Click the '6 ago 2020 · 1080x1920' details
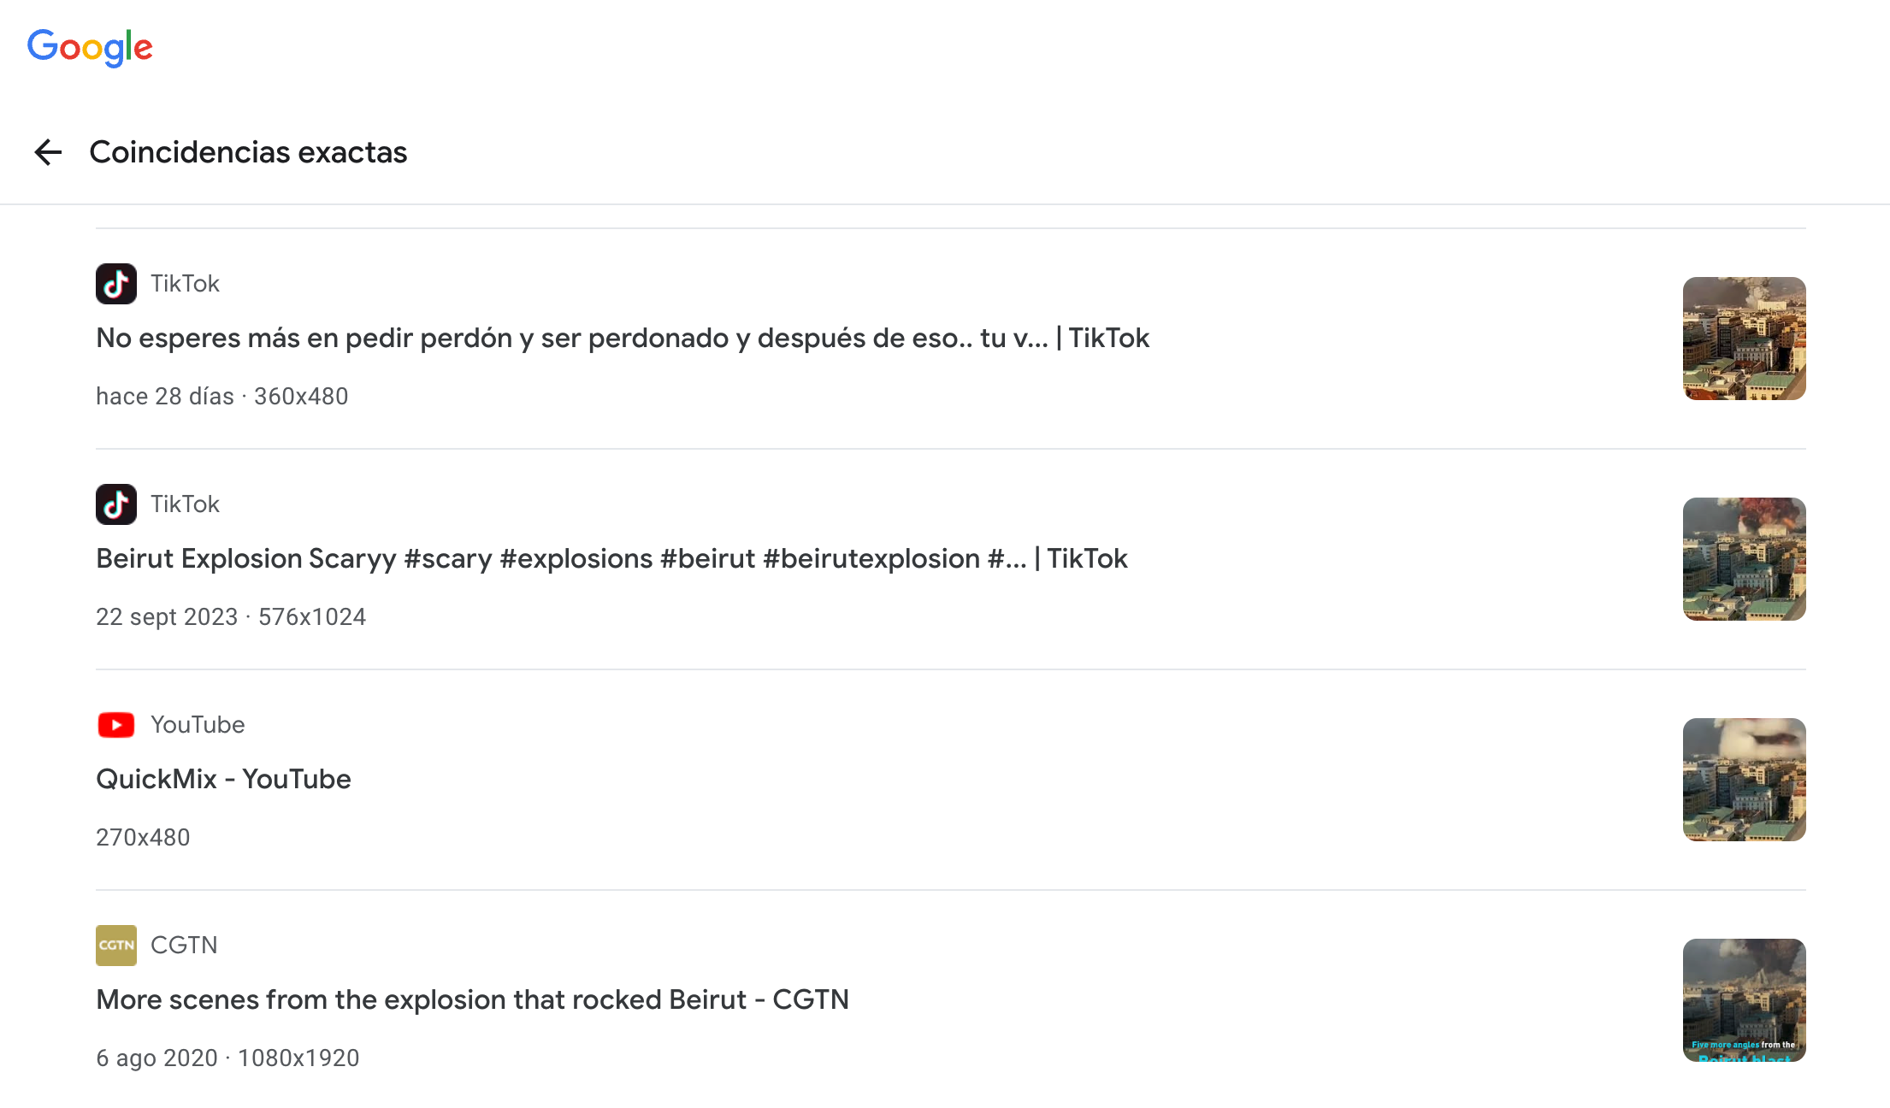Image resolution: width=1890 pixels, height=1108 pixels. pyautogui.click(x=227, y=1058)
